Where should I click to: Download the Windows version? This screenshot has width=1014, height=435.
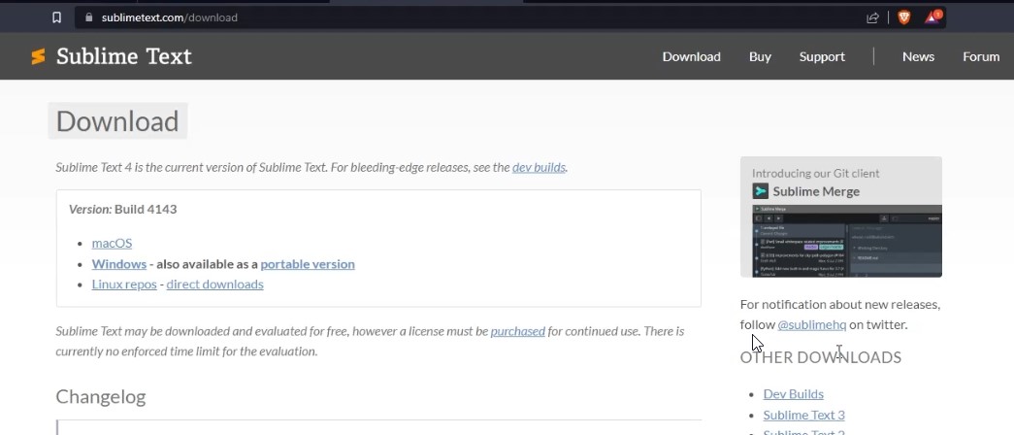[119, 264]
